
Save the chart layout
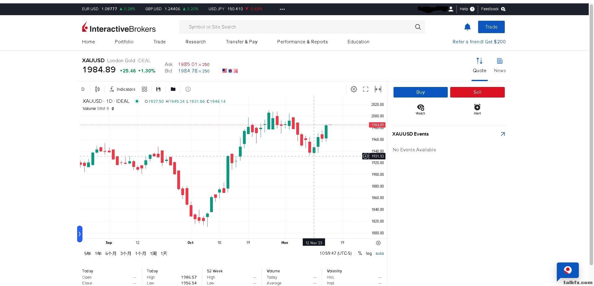pyautogui.click(x=158, y=89)
